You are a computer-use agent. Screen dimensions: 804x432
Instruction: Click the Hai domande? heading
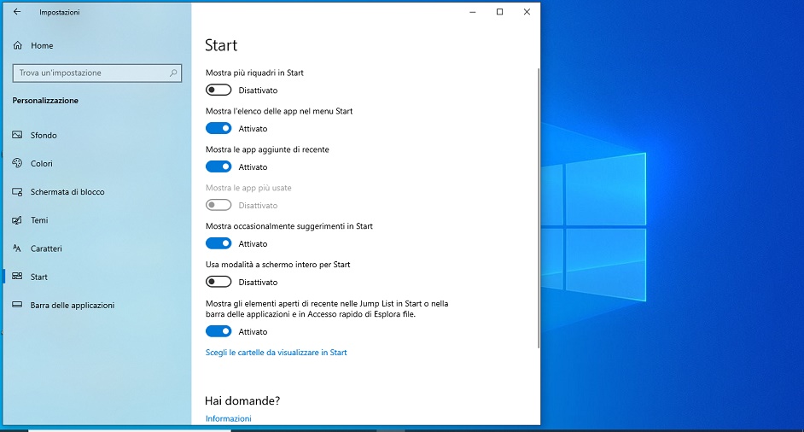point(242,400)
